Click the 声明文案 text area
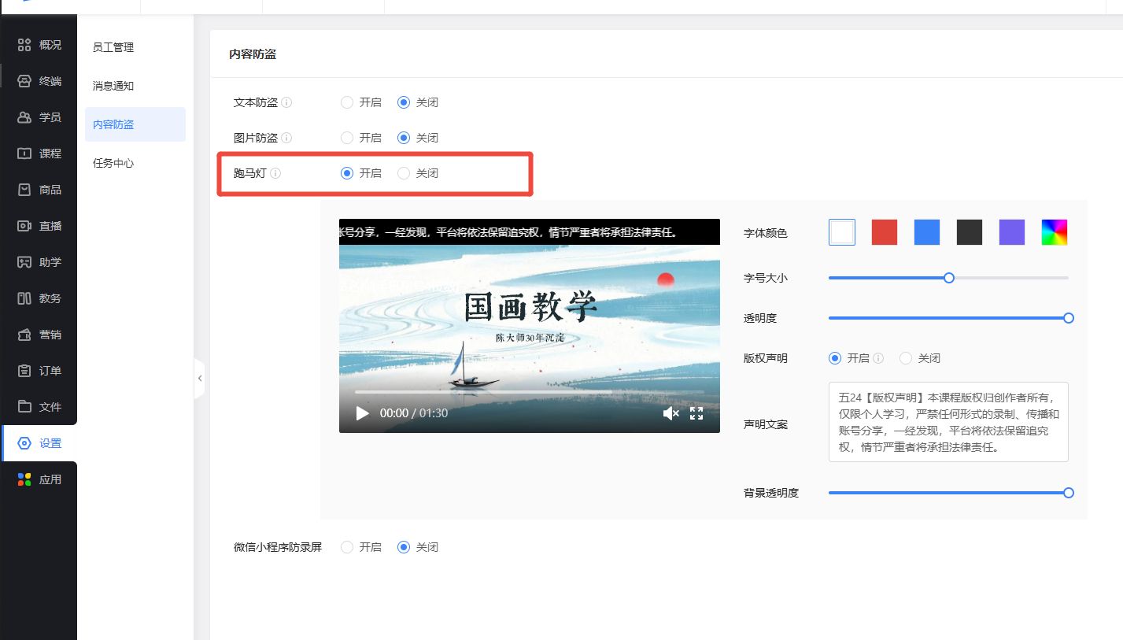Viewport: 1123px width, 640px height. [x=948, y=422]
